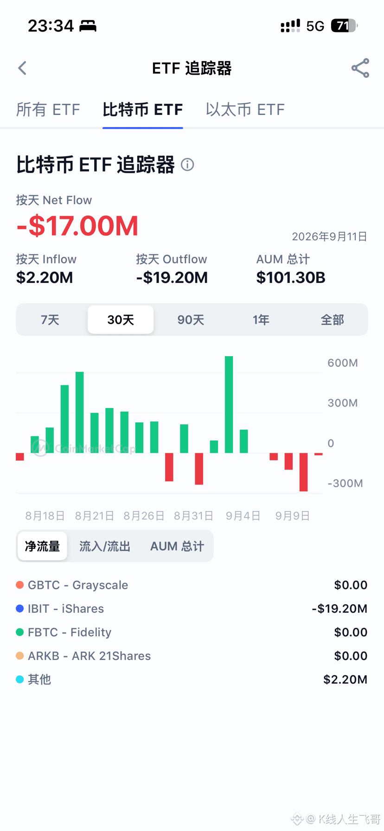This screenshot has height=831, width=384.
Task: Tap the ARKB - ARK 21Shares row
Action: click(192, 656)
